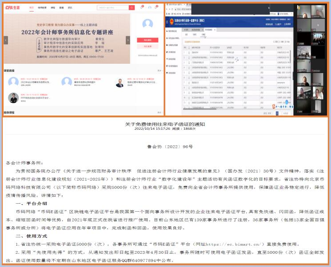Click the red search button in CPA header
331x267 pixels.
132,8
